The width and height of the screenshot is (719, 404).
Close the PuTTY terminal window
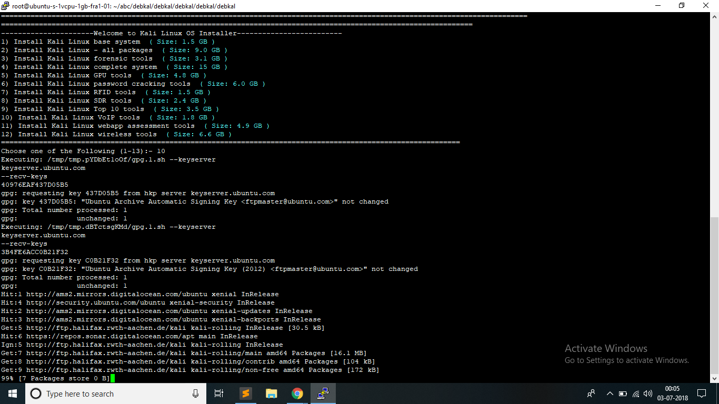coord(706,6)
